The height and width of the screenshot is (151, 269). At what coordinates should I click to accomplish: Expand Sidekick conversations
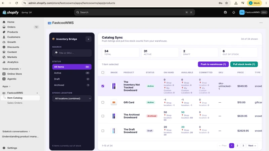[x=16, y=132]
